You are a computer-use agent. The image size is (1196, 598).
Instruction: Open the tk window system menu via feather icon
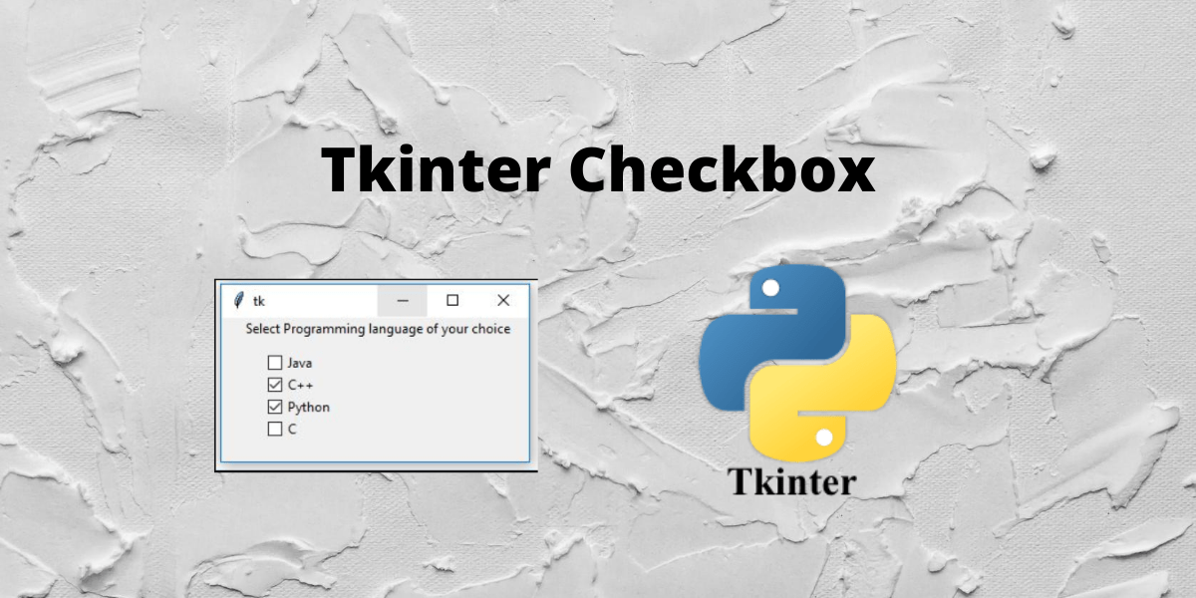238,300
